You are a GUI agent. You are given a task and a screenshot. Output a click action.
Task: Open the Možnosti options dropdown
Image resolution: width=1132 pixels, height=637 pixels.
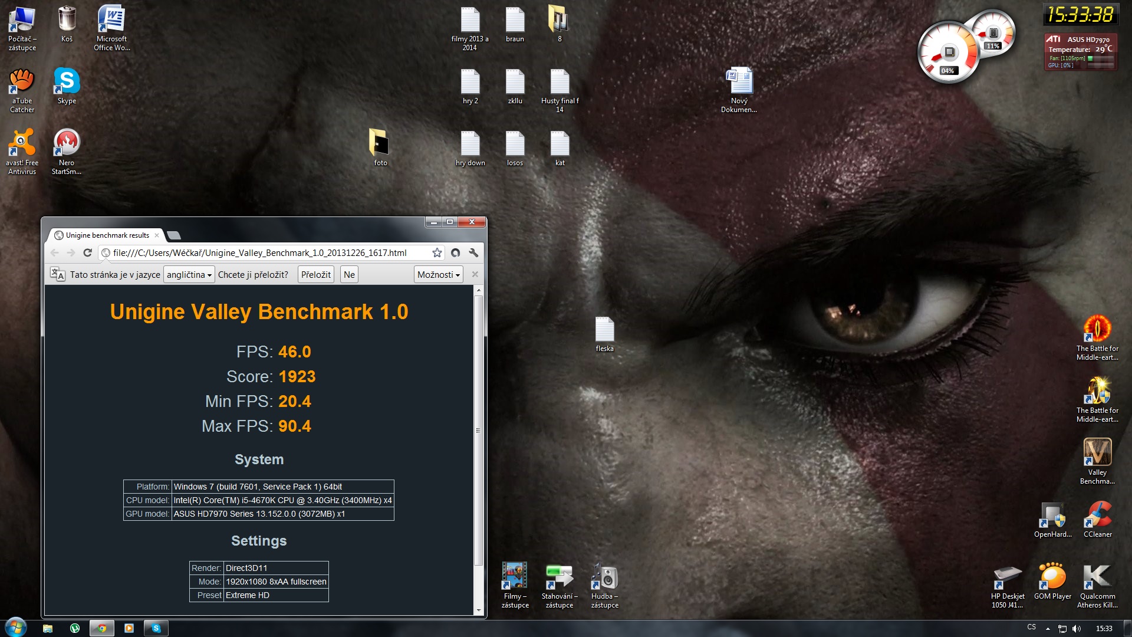click(438, 275)
